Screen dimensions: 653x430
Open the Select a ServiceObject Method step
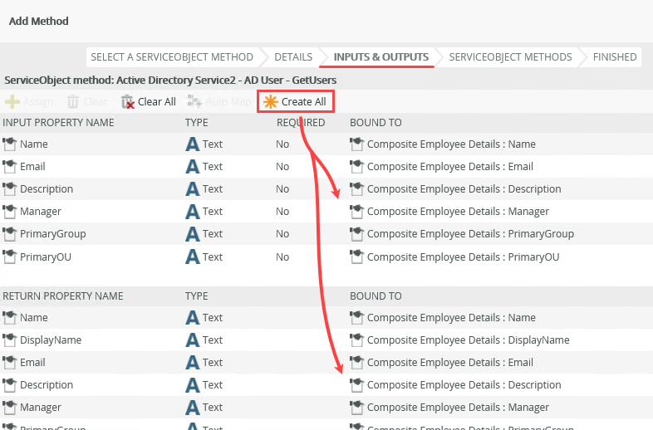[171, 57]
